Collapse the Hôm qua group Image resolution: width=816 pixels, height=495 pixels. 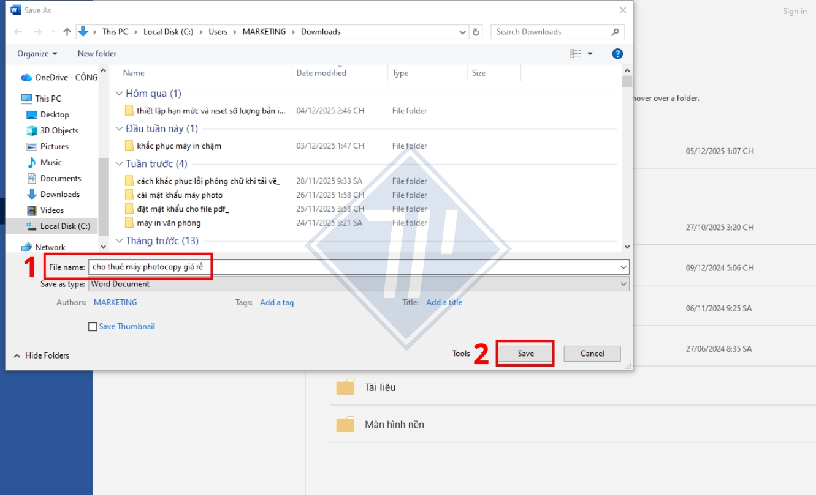click(120, 94)
